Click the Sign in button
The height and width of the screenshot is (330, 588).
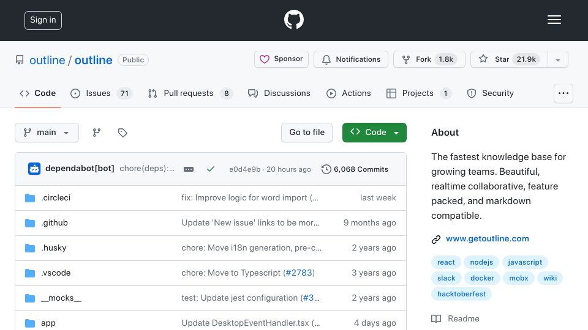[x=43, y=20]
